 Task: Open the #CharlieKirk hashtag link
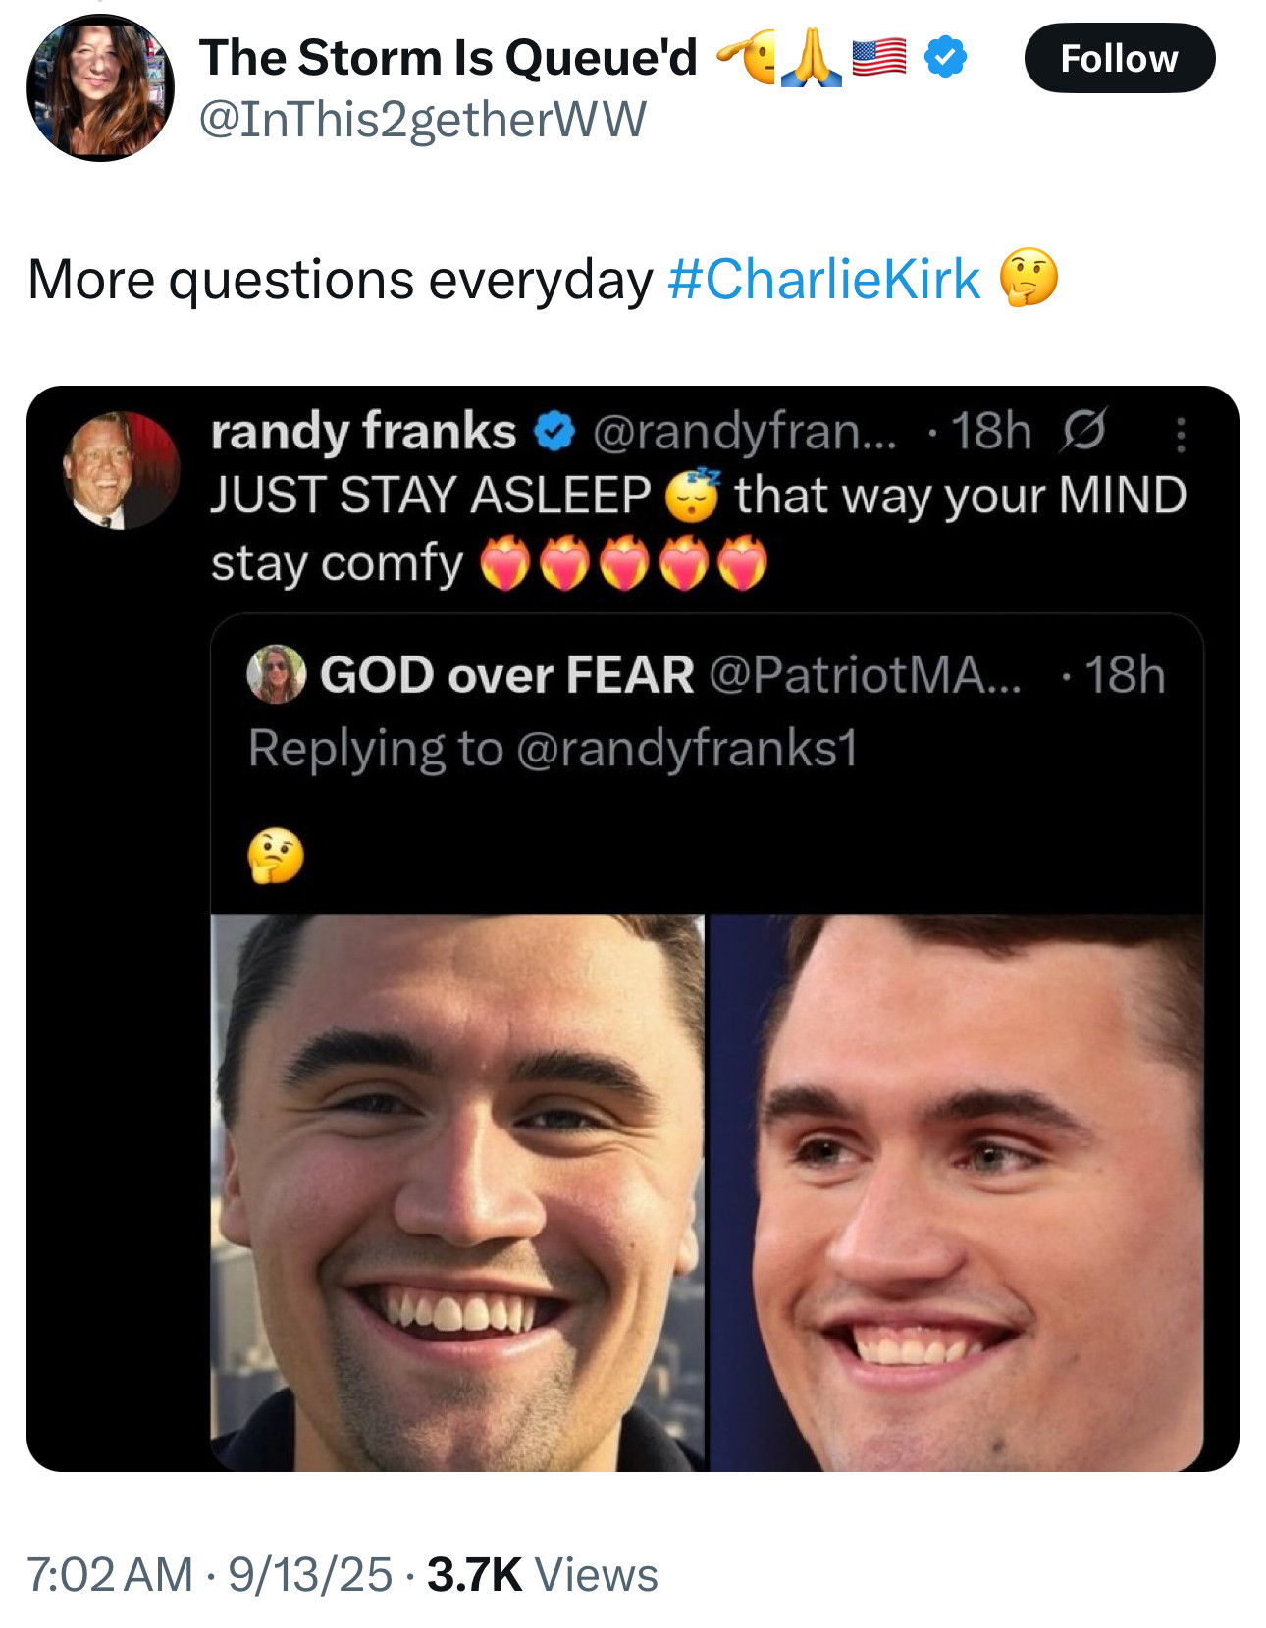tap(823, 280)
